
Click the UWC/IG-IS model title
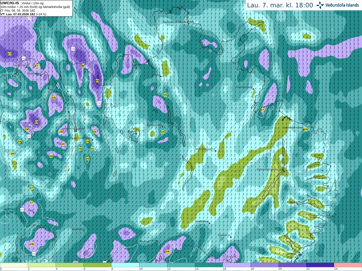10,3
